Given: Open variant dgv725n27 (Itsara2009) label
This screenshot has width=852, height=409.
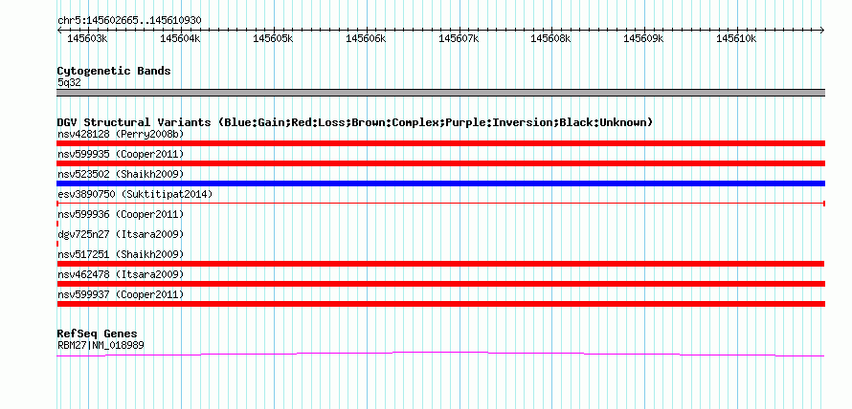Looking at the screenshot, I should 121,234.
